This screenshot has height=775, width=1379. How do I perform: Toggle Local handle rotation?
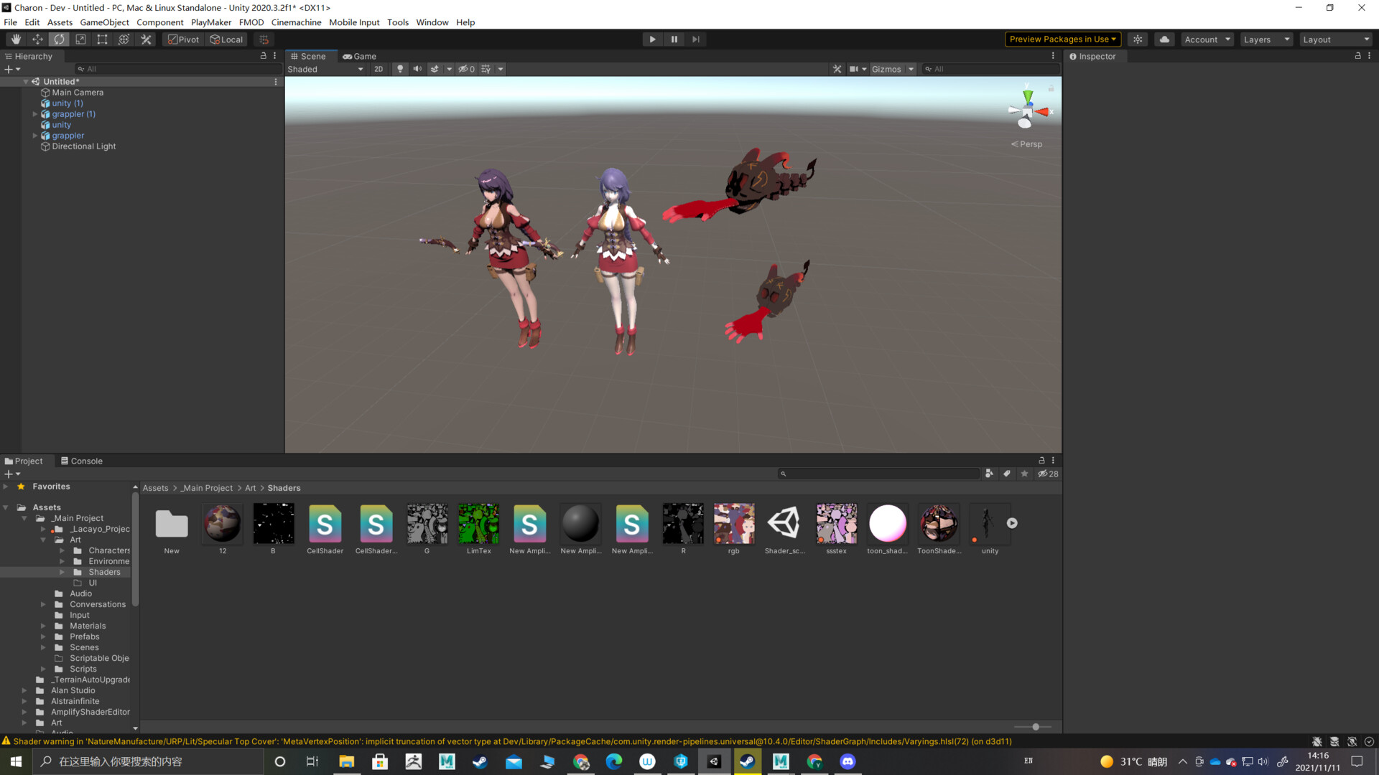227,39
